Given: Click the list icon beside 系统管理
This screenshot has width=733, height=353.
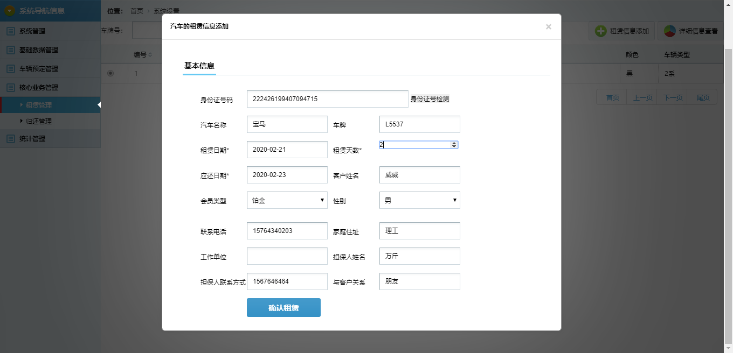Looking at the screenshot, I should point(11,31).
